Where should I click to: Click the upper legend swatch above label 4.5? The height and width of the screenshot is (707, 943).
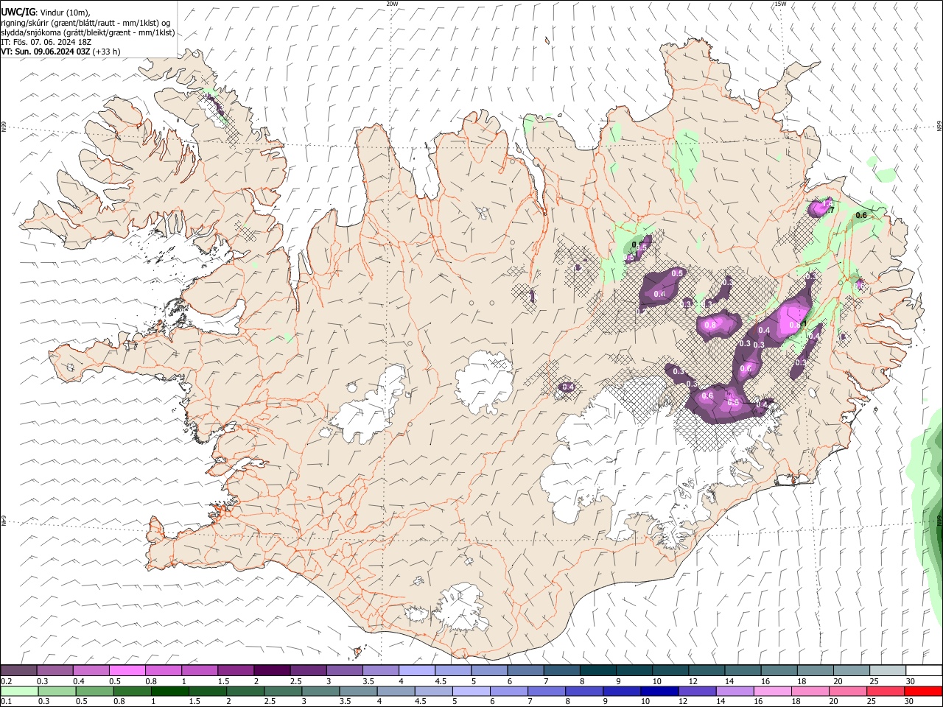tap(453, 670)
